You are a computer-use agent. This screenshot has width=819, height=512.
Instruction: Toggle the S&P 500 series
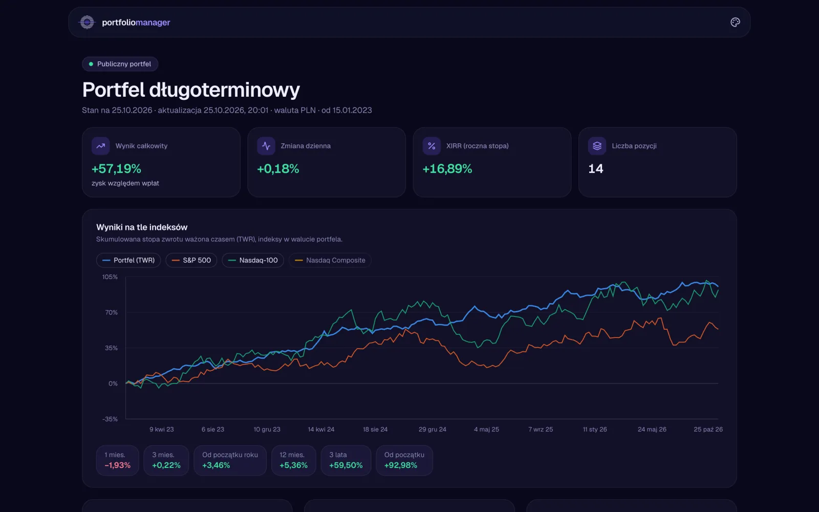(191, 260)
